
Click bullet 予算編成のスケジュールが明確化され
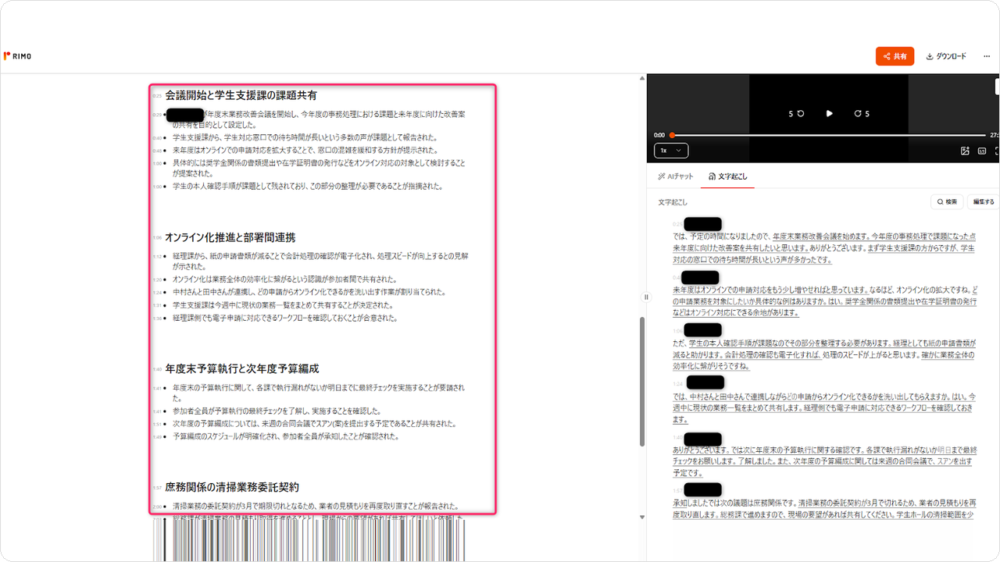286,436
